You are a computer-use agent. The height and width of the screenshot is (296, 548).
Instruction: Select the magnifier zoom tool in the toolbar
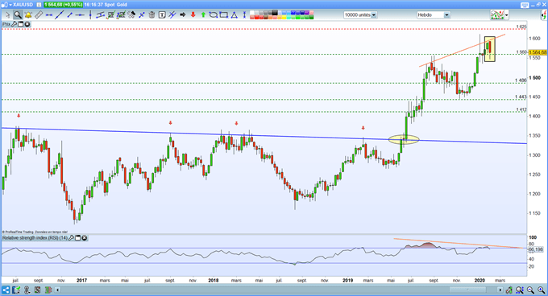click(18, 15)
